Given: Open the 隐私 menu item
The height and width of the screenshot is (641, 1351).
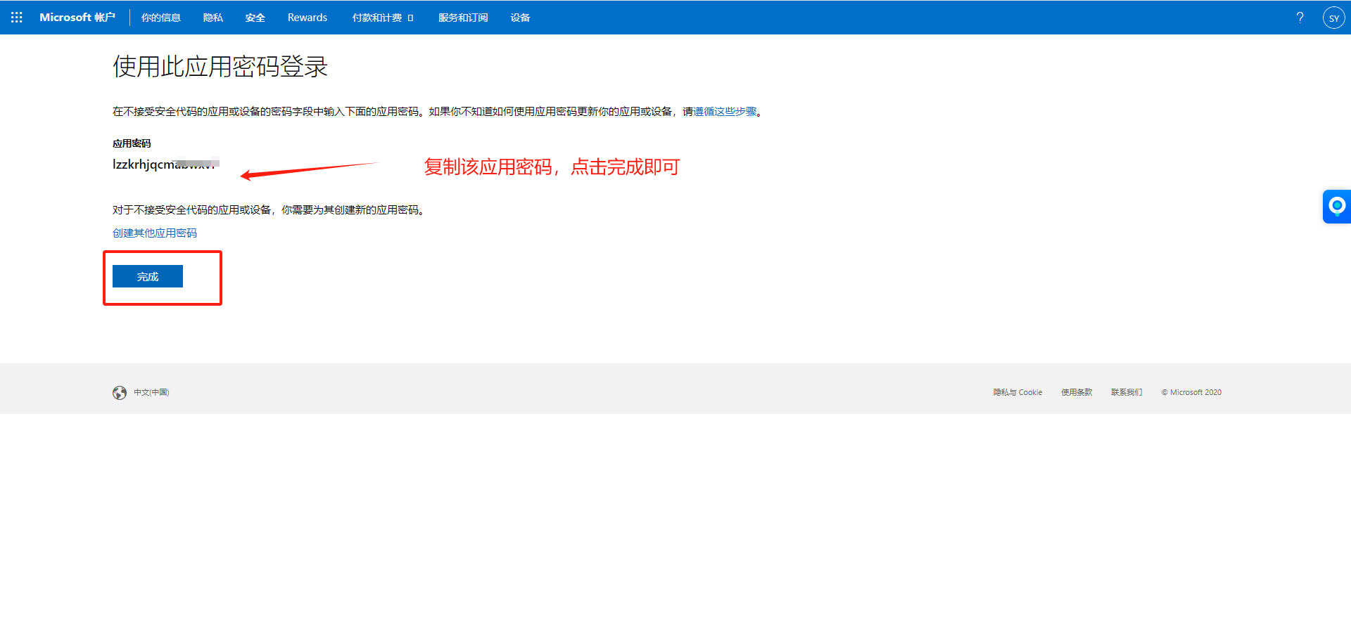Looking at the screenshot, I should click(x=213, y=18).
